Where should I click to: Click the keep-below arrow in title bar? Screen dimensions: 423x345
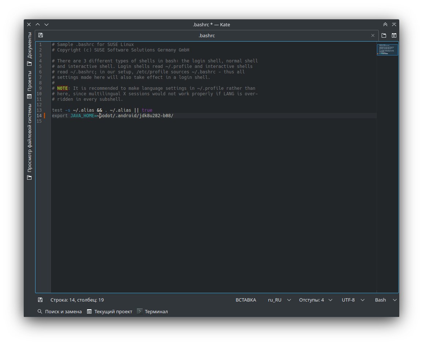tap(46, 24)
